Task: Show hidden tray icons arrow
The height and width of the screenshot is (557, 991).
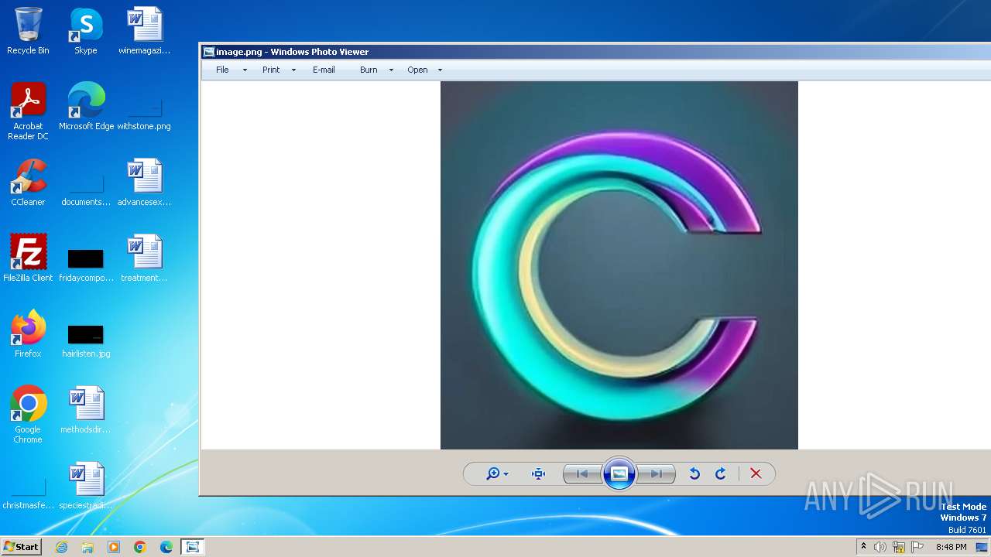Action: (x=864, y=547)
